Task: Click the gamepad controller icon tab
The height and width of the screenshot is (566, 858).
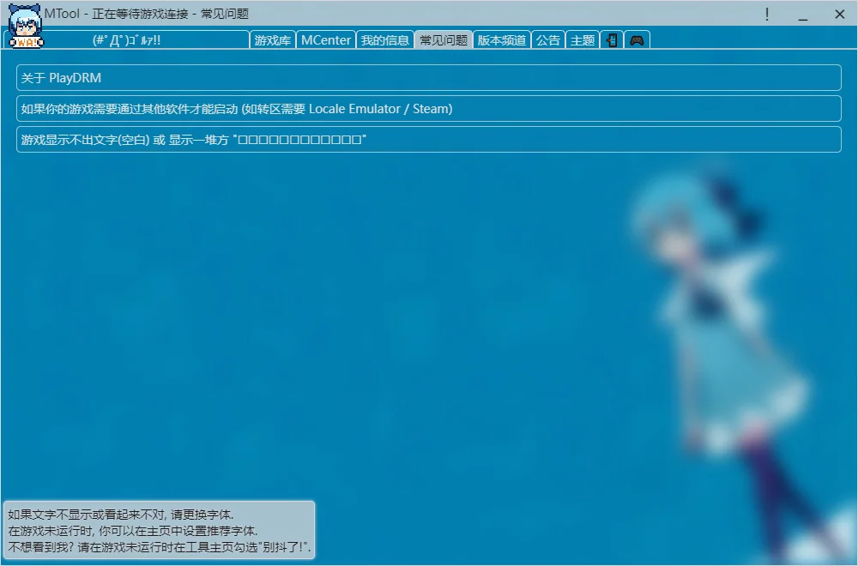Action: point(637,40)
